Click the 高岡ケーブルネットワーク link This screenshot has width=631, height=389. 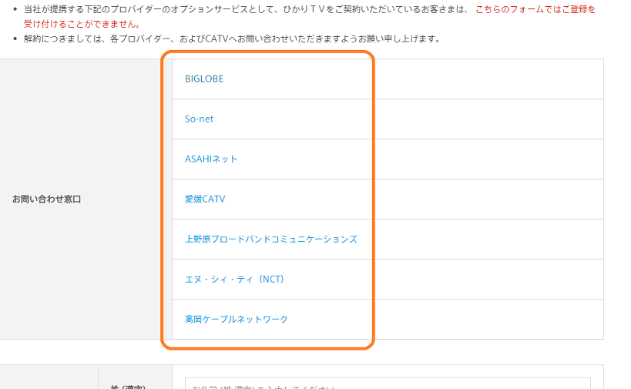[x=237, y=320]
